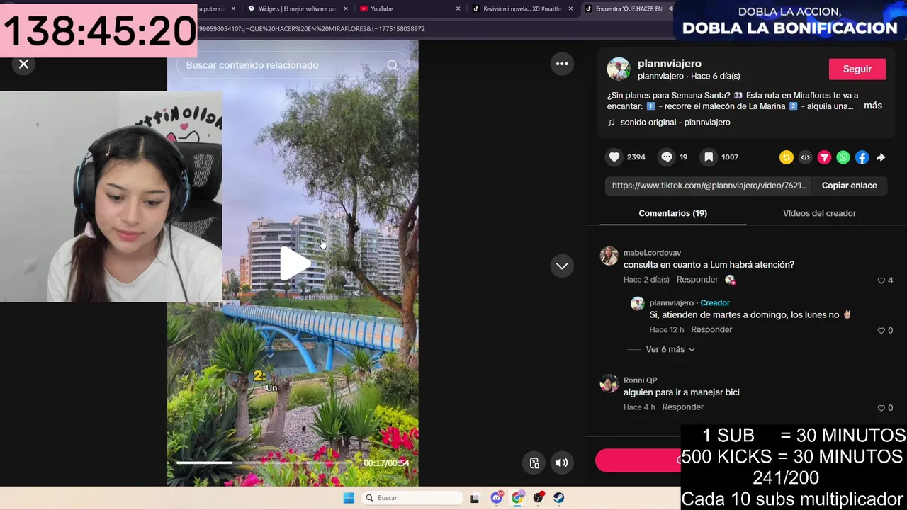Image resolution: width=907 pixels, height=510 pixels.
Task: Open mabel.cordovav commenter profile name
Action: (652, 253)
